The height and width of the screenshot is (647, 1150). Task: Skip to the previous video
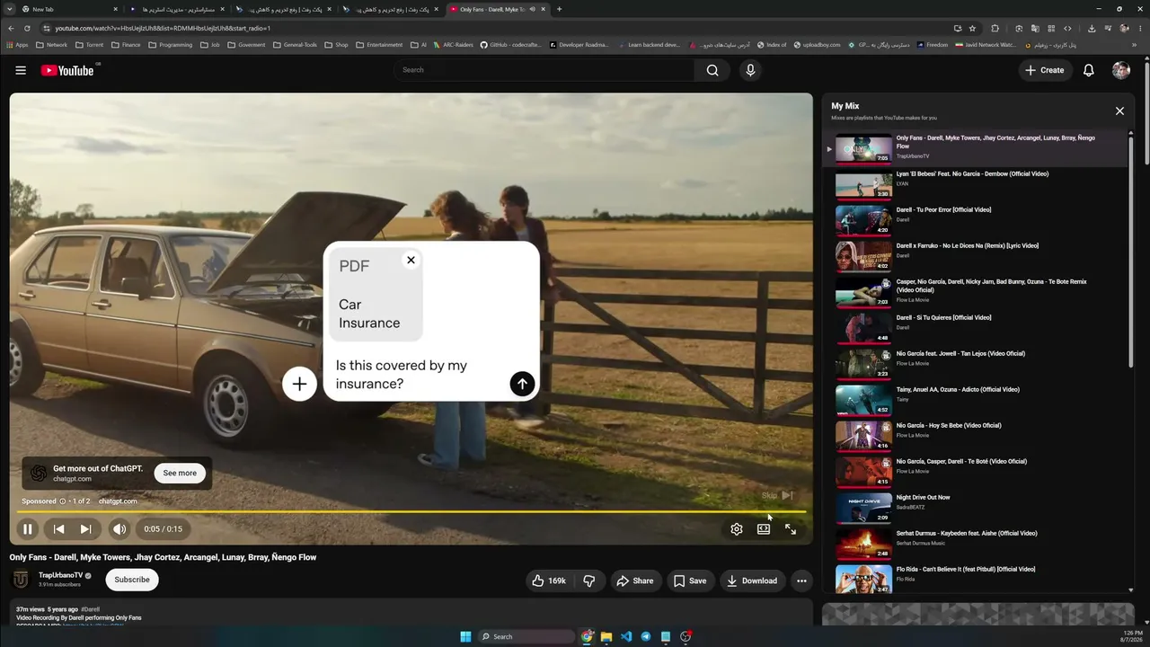[x=58, y=529]
